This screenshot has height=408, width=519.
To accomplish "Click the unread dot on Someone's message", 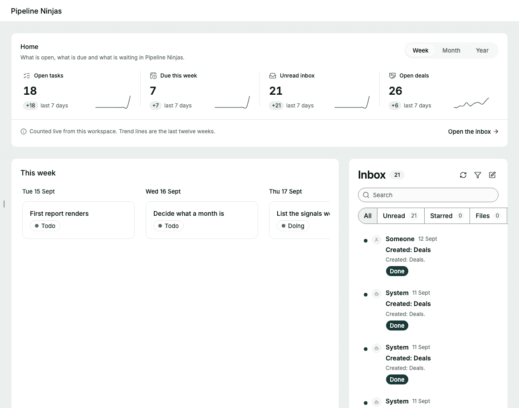I will coord(365,241).
